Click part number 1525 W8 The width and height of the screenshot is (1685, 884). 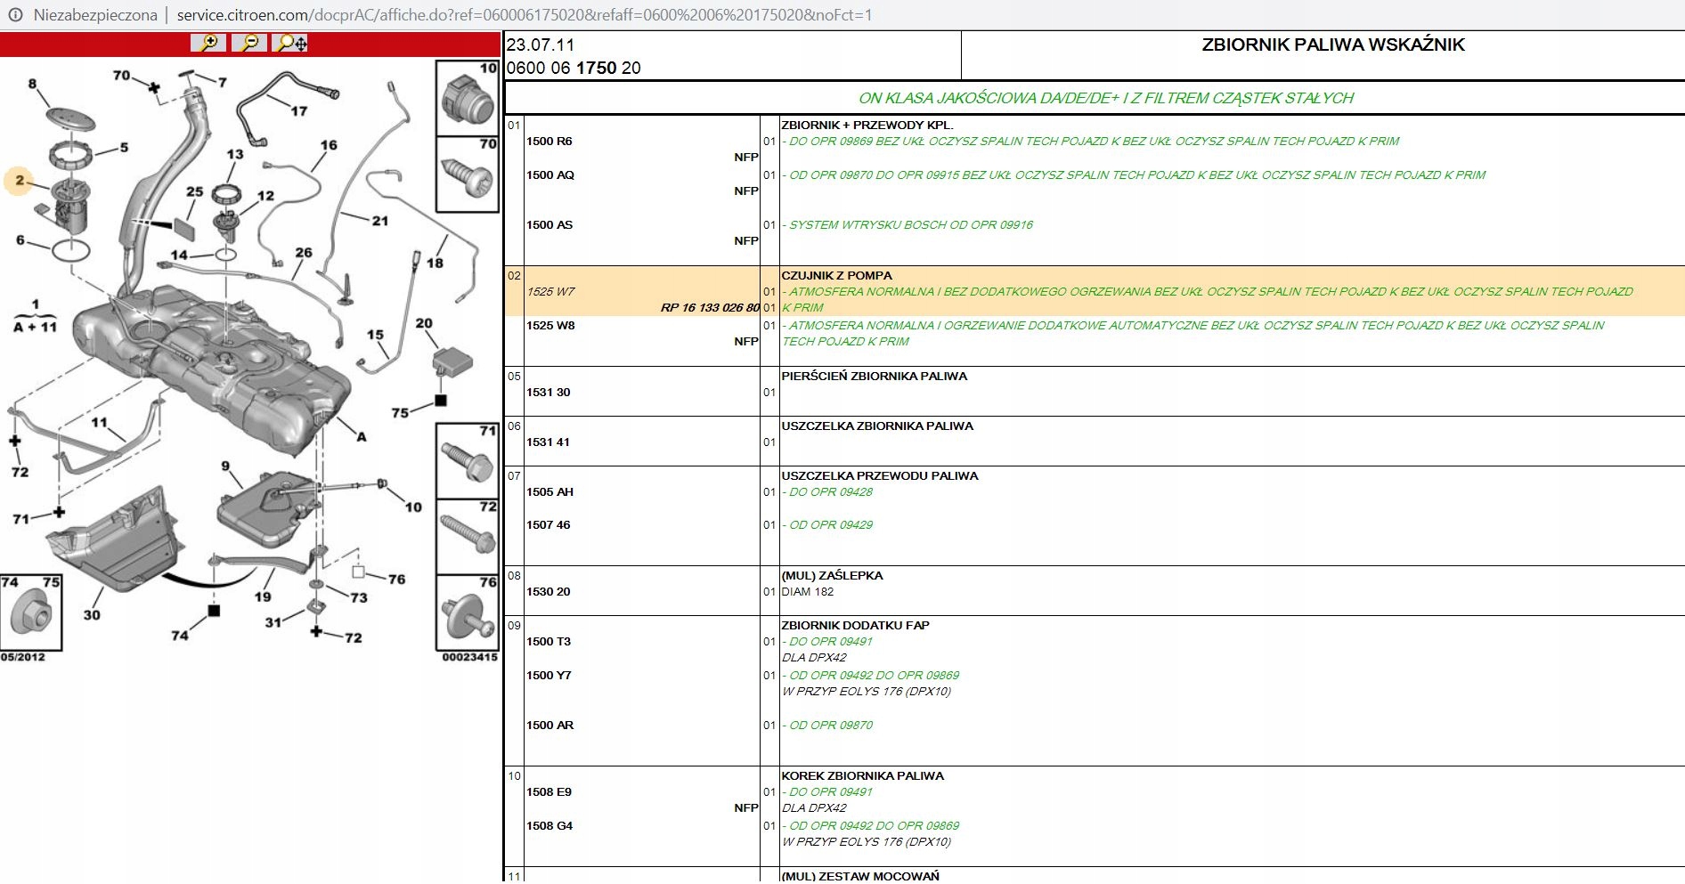tap(550, 325)
